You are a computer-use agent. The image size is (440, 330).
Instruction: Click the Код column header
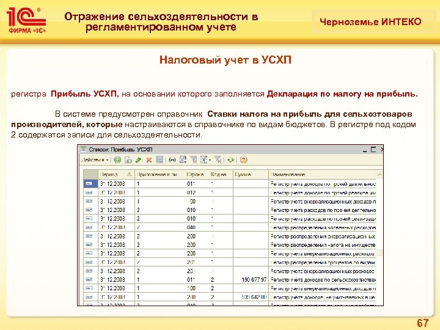point(221,174)
